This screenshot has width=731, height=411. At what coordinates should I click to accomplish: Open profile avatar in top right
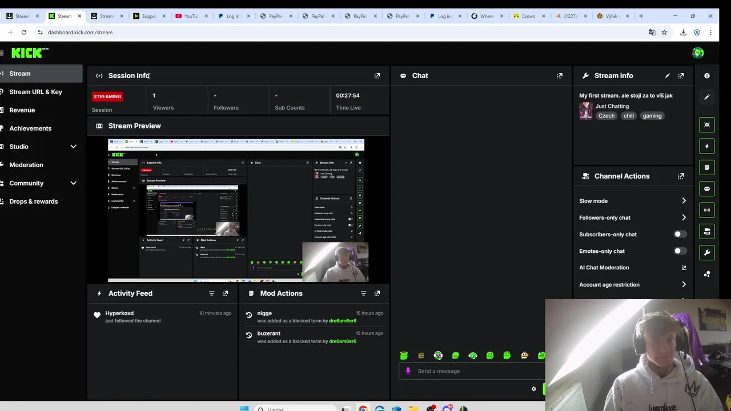click(698, 53)
